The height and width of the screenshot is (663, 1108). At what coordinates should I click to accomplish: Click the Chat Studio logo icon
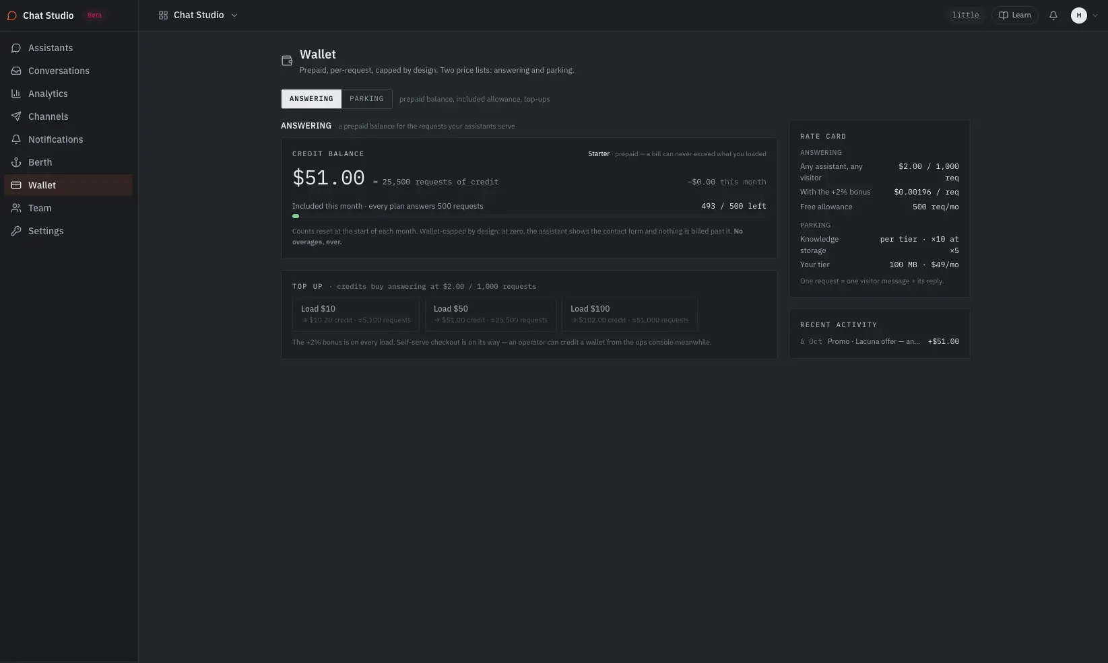(11, 15)
